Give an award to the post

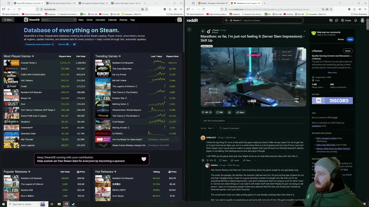pos(229,112)
